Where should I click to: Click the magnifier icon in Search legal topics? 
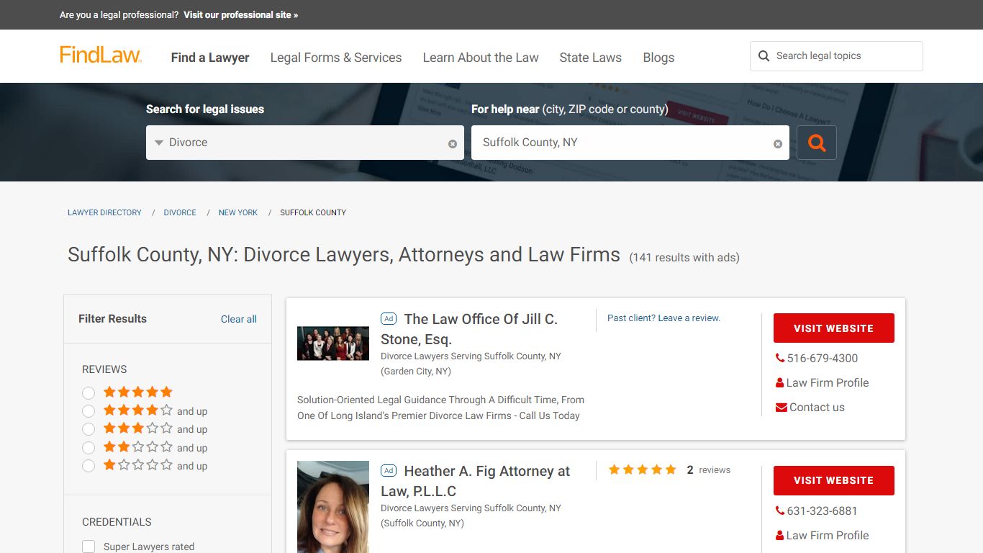click(x=764, y=56)
